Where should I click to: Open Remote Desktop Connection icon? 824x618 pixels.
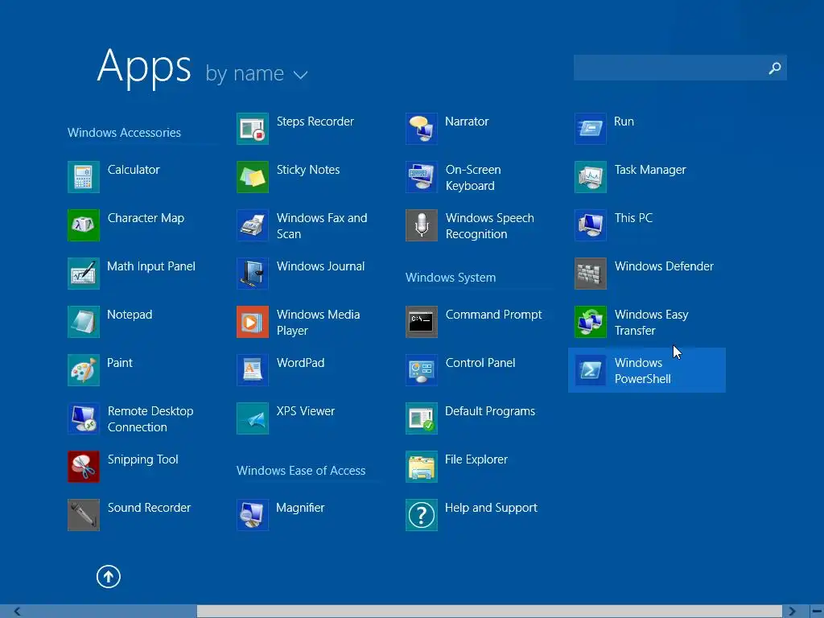84,418
